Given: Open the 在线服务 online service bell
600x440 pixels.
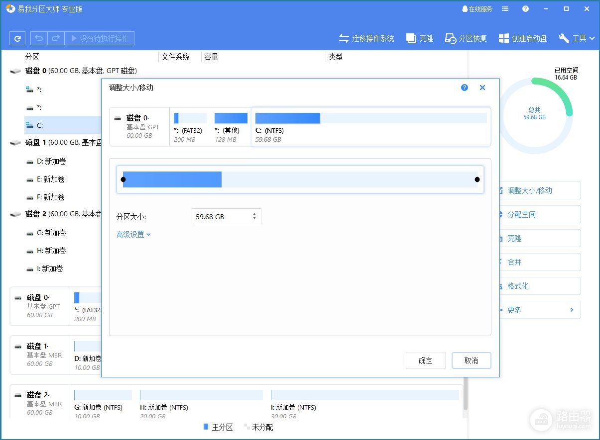Looking at the screenshot, I should coord(477,9).
